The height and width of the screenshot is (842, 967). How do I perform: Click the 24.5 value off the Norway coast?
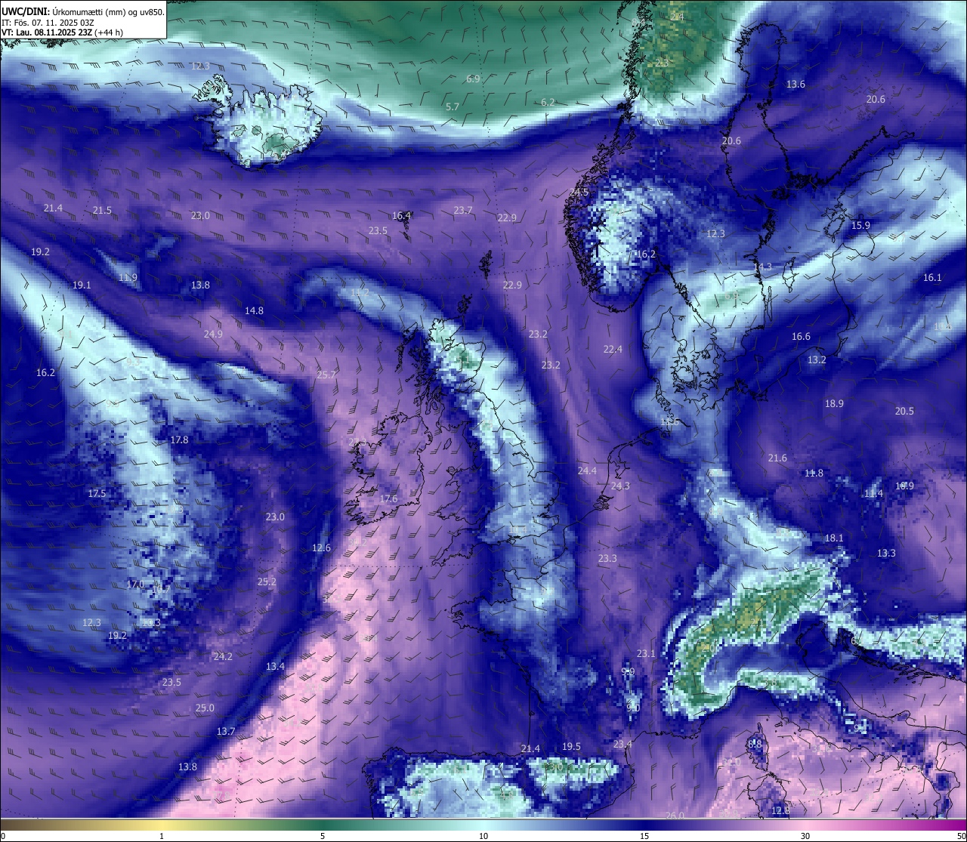click(579, 193)
